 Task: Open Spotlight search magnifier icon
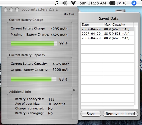coord(134,3)
